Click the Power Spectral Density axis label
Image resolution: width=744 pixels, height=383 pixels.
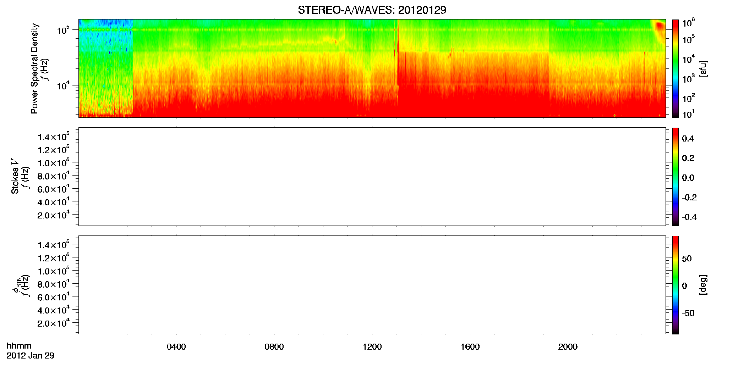point(34,68)
